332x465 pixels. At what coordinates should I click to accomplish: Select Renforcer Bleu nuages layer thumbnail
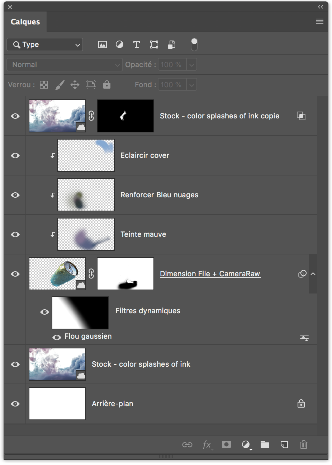tap(86, 195)
